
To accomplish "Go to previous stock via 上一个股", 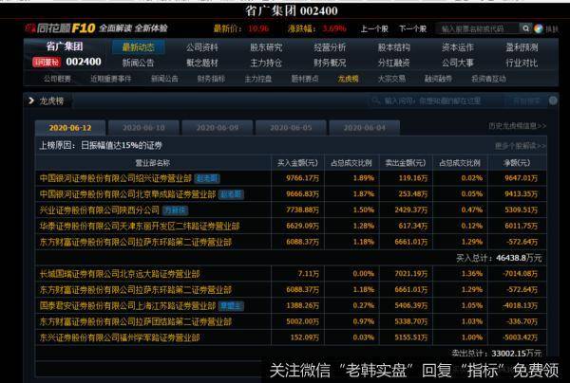I will click(374, 28).
